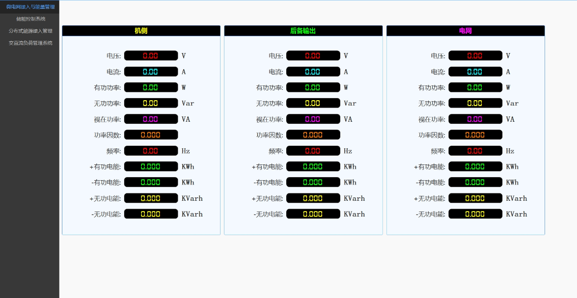Click the 机侧 panel header
This screenshot has height=298, width=577.
click(x=141, y=31)
